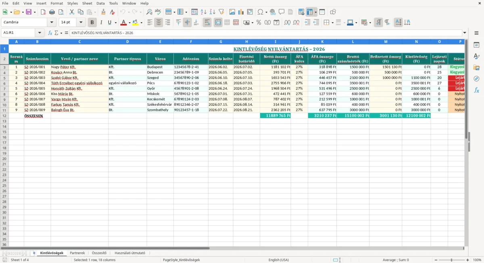Click the 100% zoom level
This screenshot has width=484, height=263.
(x=477, y=260)
